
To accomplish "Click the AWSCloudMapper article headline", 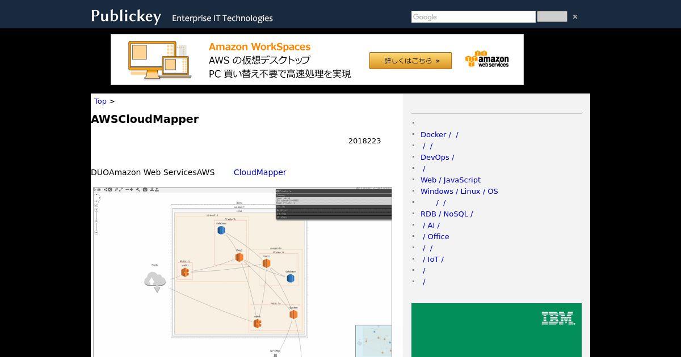I will (x=145, y=119).
